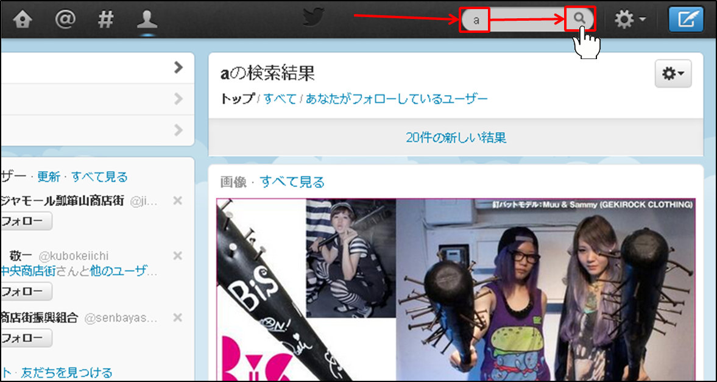Go to the Home icon in top bar

(23, 19)
